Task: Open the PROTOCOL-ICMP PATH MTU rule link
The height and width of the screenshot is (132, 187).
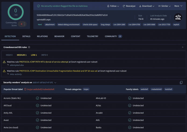Action: coord(39,62)
